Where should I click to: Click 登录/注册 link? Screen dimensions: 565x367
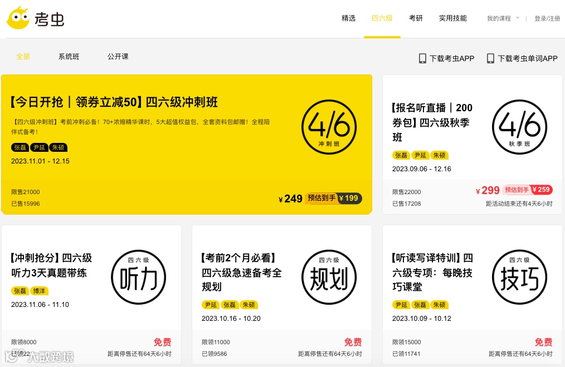click(547, 18)
